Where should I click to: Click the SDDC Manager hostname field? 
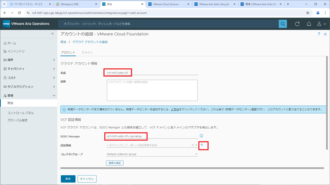152,136
